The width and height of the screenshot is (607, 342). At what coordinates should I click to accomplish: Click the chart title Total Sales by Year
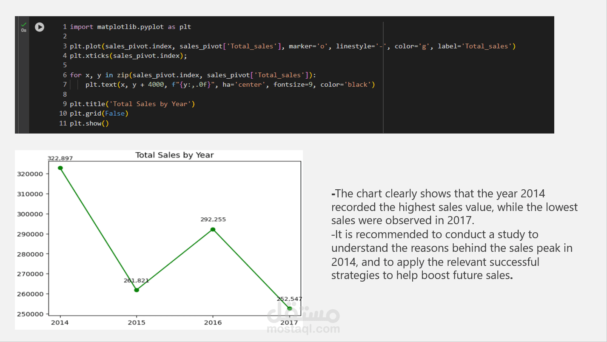click(x=174, y=155)
